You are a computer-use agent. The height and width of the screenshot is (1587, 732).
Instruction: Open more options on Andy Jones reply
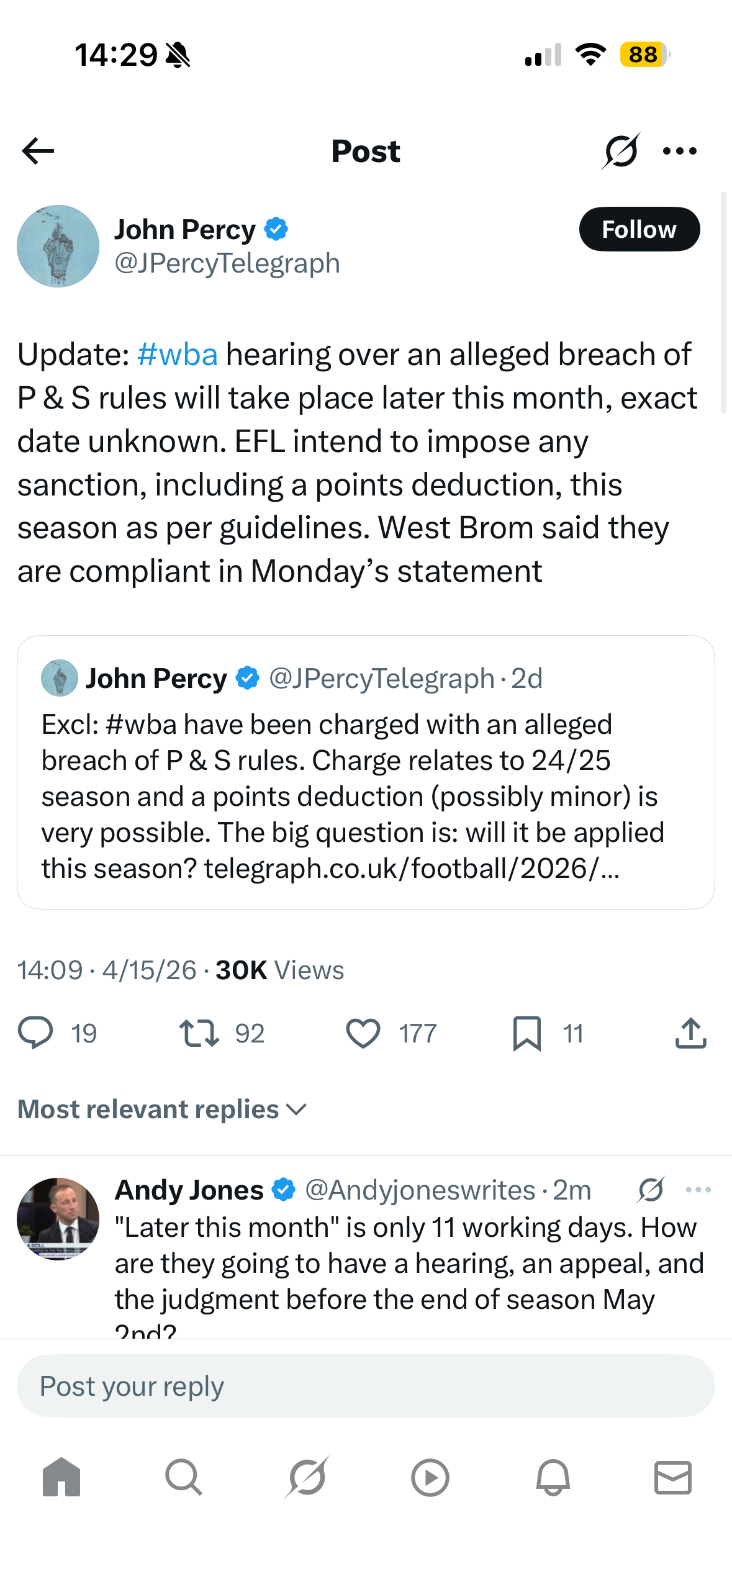point(698,1190)
